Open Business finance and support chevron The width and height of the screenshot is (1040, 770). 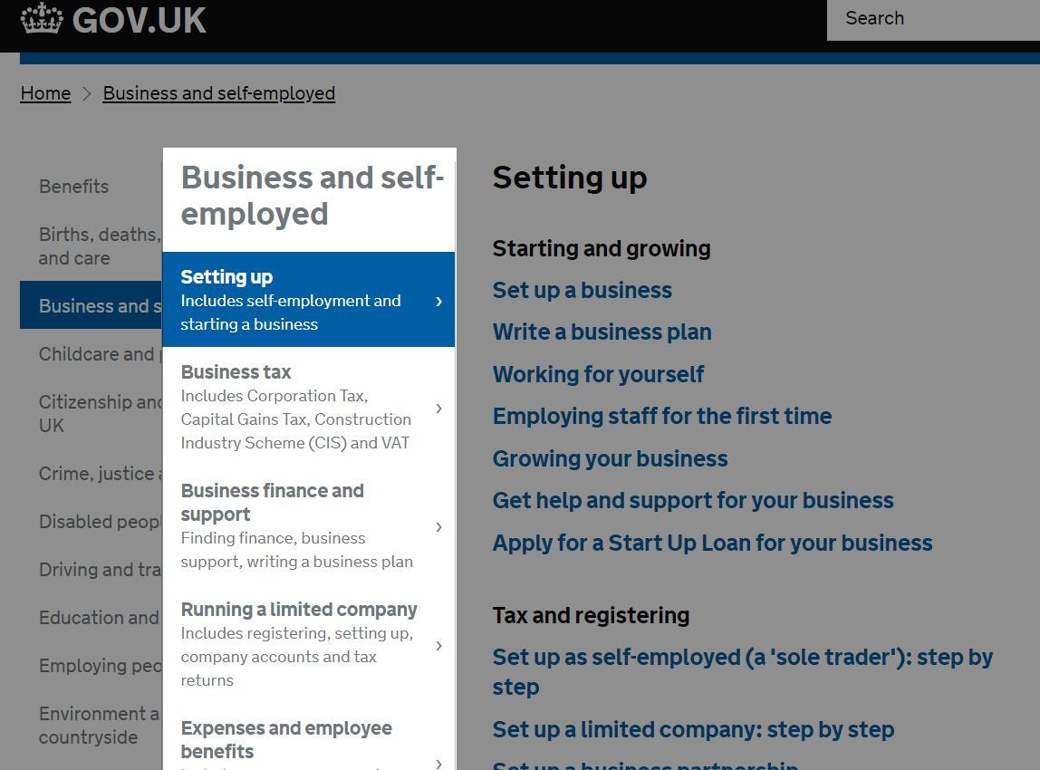[x=439, y=527]
